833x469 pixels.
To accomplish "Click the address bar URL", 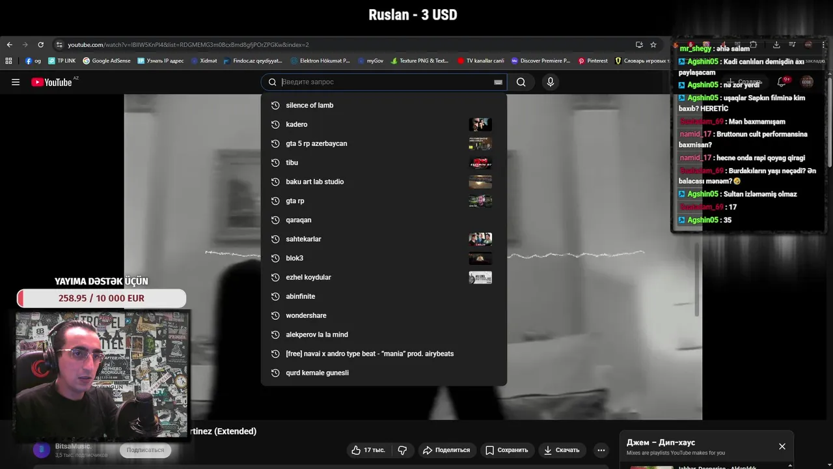I will tap(188, 45).
